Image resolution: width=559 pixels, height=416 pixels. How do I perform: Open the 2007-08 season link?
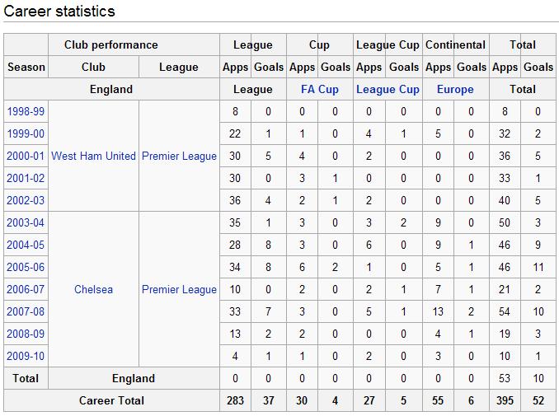(26, 311)
